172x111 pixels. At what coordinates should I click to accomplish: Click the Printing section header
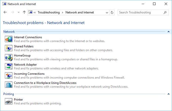click(x=9, y=94)
